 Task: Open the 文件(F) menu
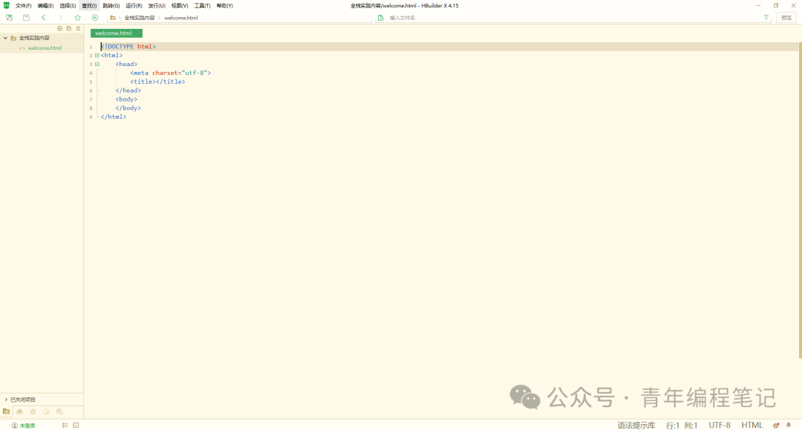click(23, 6)
